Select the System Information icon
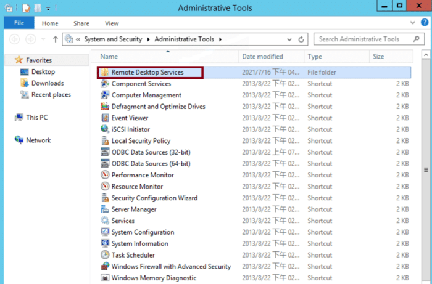 tap(105, 243)
